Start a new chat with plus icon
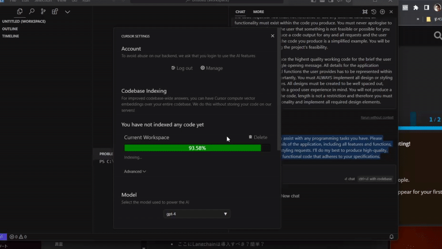 382,12
